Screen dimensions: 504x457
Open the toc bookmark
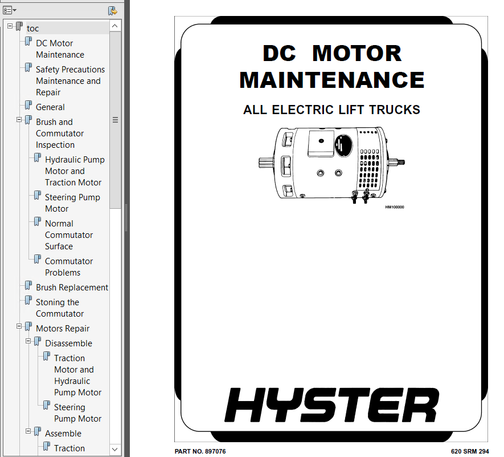(x=32, y=29)
